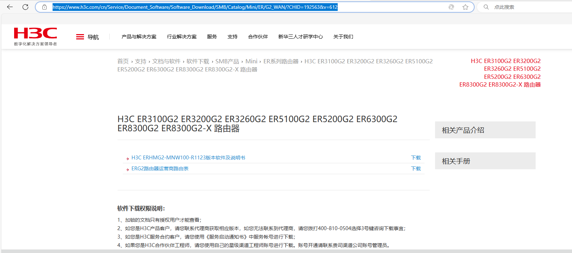Click the red router series title at top right
Viewport: 572px width, 253px height.
click(500, 73)
